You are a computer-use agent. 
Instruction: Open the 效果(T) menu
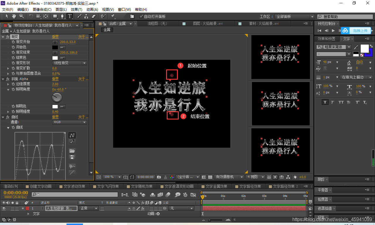(x=76, y=9)
